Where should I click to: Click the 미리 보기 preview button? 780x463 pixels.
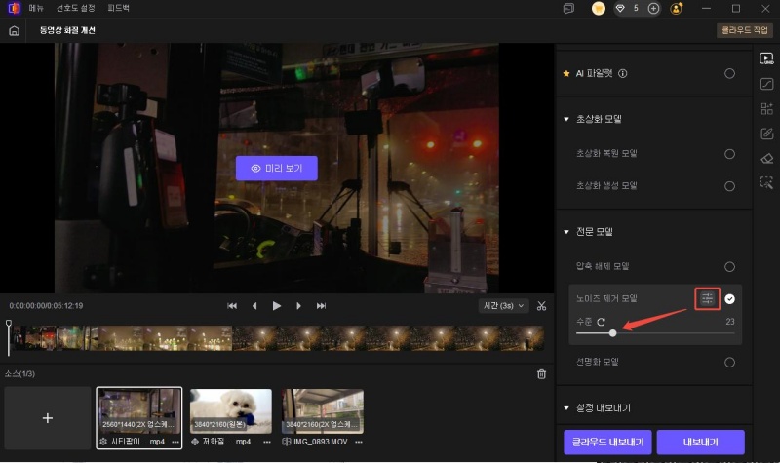[277, 168]
